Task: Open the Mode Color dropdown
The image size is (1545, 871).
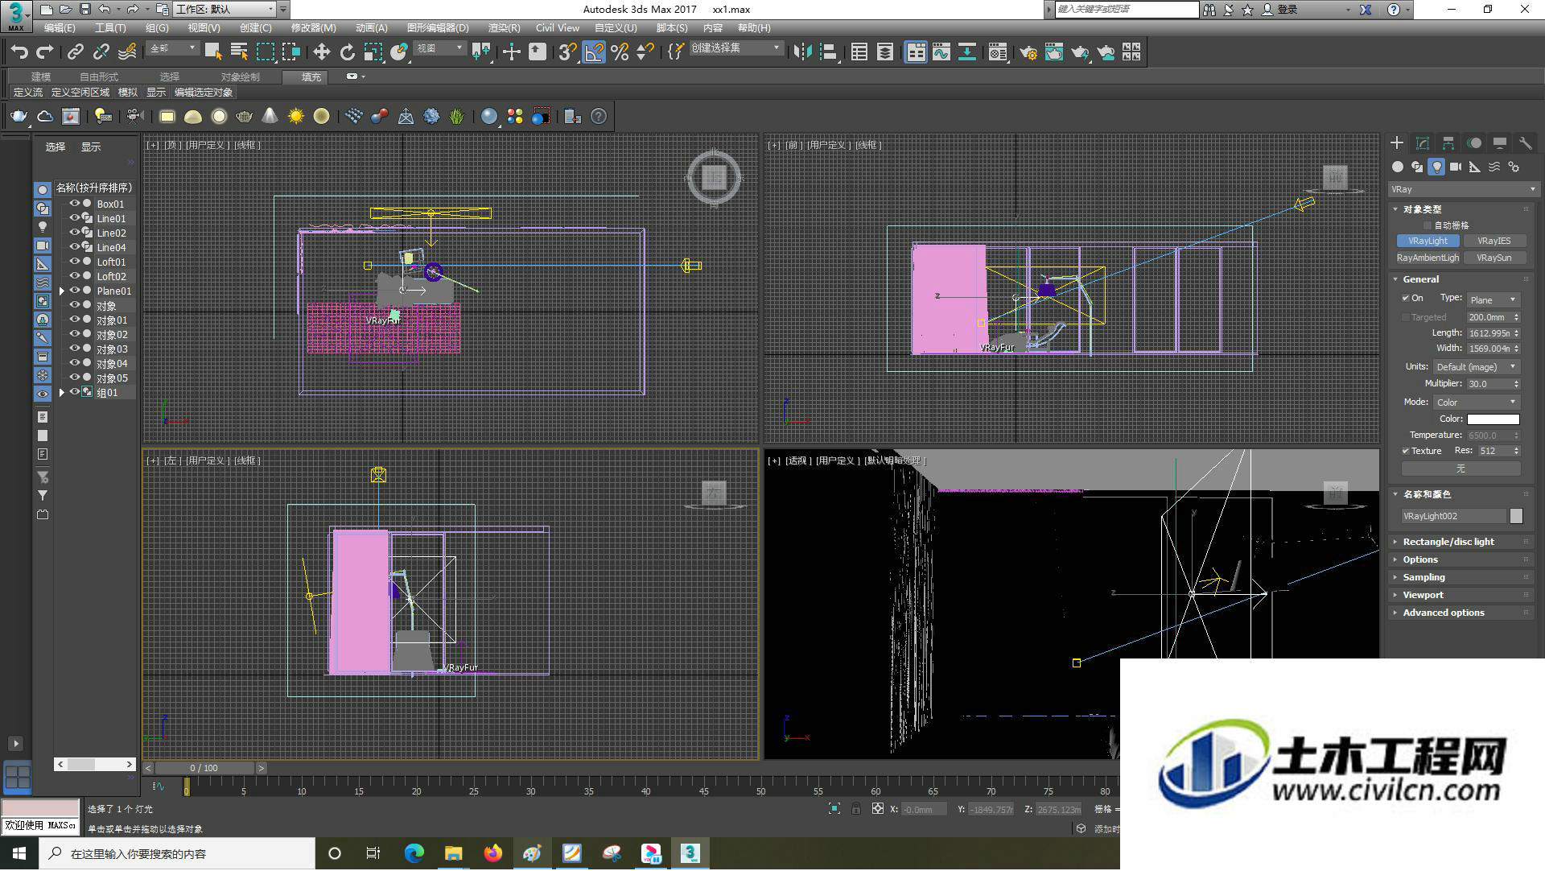Action: (x=1476, y=402)
